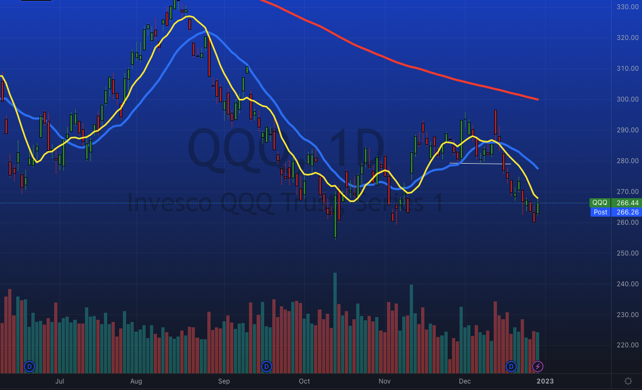Click the 330.00 price scale label
The height and width of the screenshot is (390, 642).
point(628,7)
